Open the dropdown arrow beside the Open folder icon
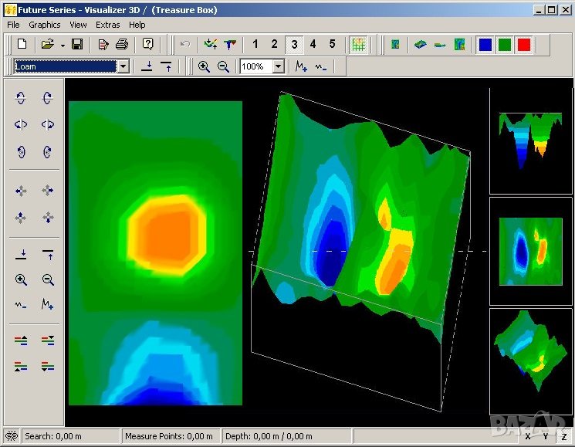This screenshot has height=447, width=575. 63,45
